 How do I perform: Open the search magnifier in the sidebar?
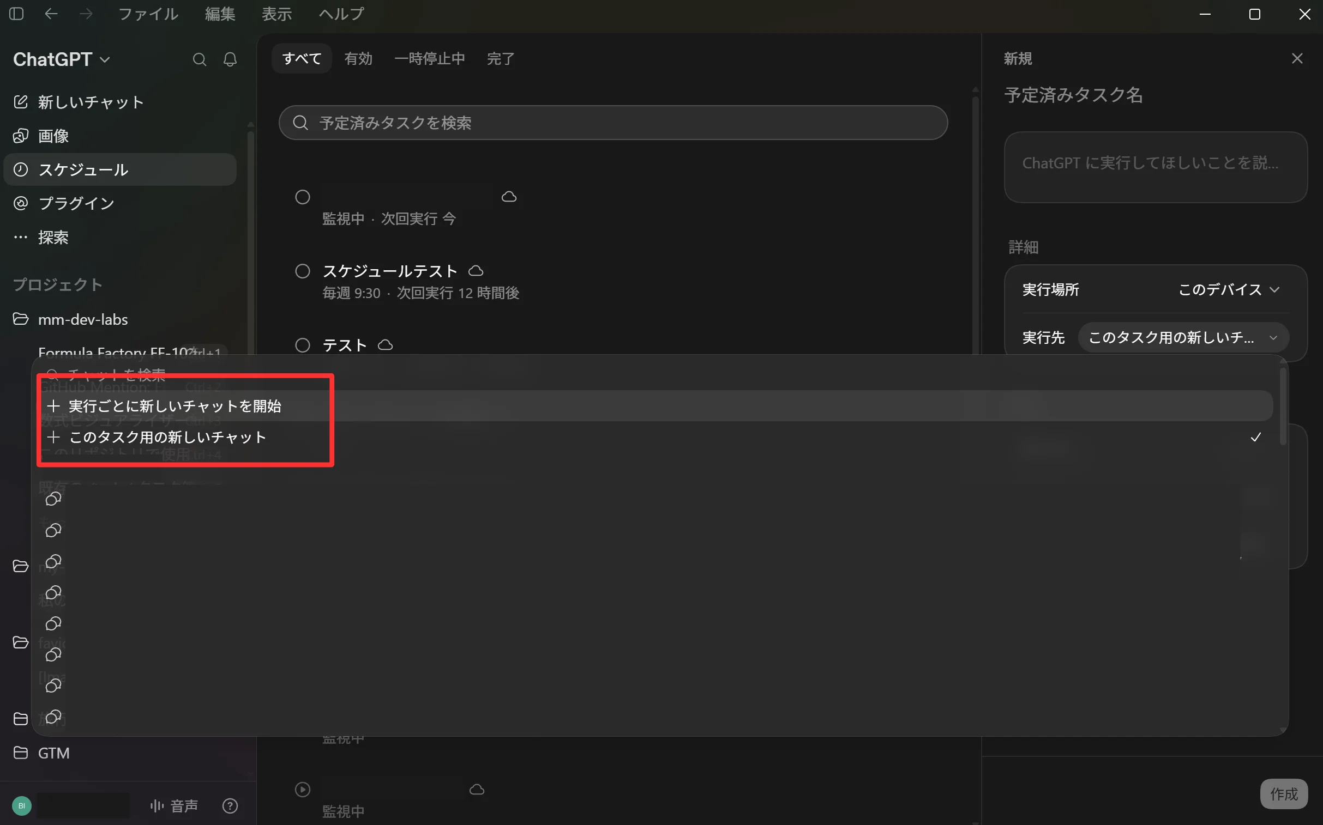[199, 59]
